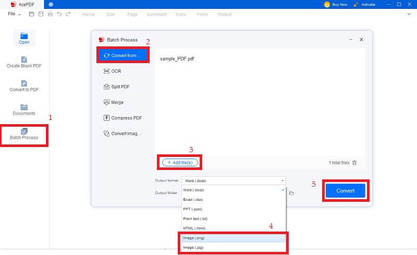This screenshot has height=255, width=417.
Task: Choose HTML (.html) from format list
Action: click(x=234, y=228)
